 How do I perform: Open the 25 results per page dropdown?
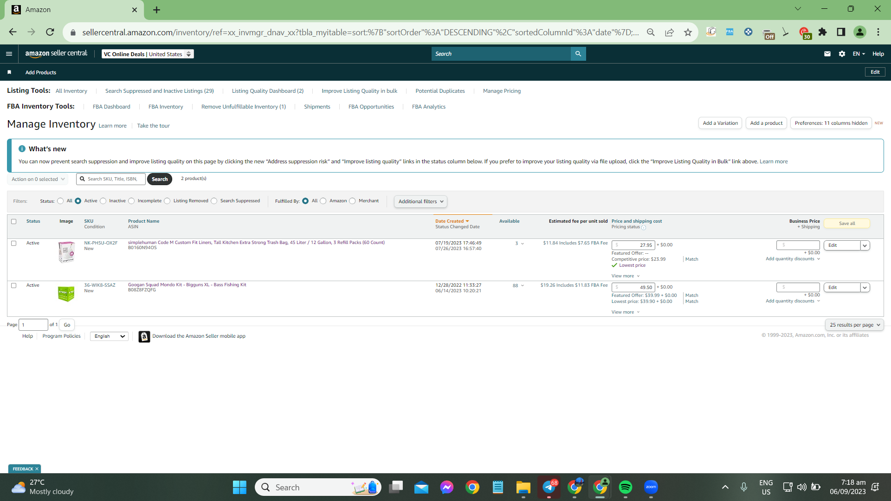tap(854, 325)
